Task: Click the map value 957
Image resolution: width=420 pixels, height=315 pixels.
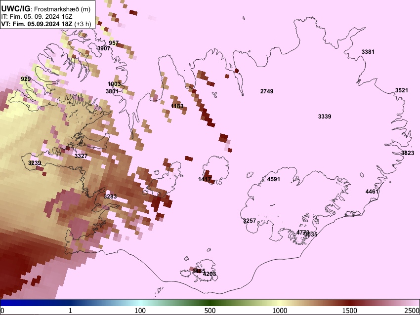Action: point(114,43)
